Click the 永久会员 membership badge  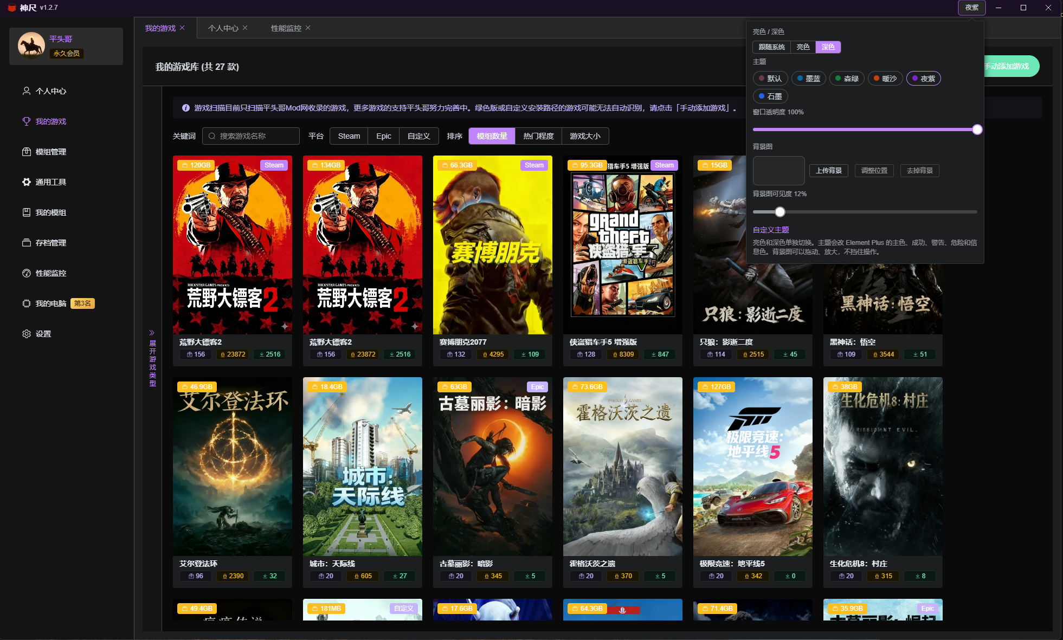(66, 53)
